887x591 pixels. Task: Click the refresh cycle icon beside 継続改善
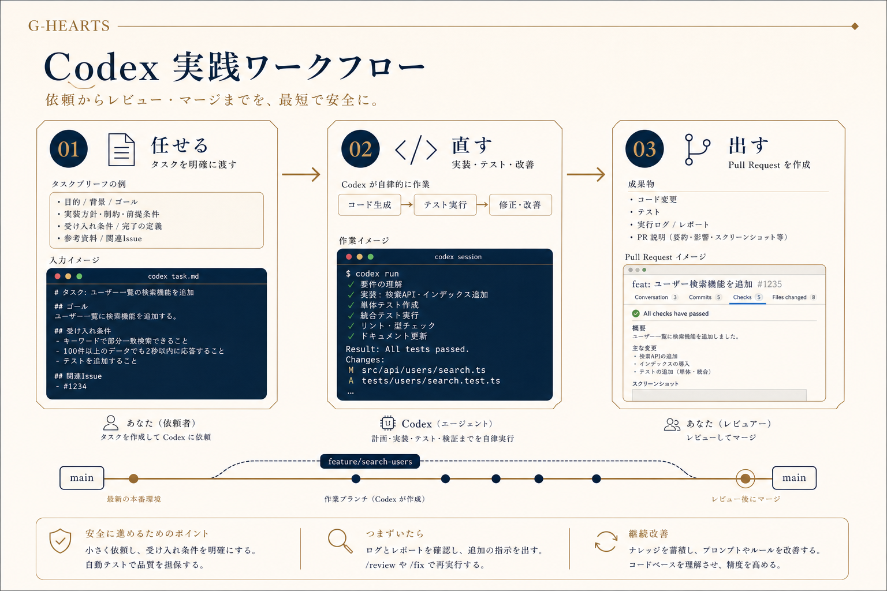point(606,541)
